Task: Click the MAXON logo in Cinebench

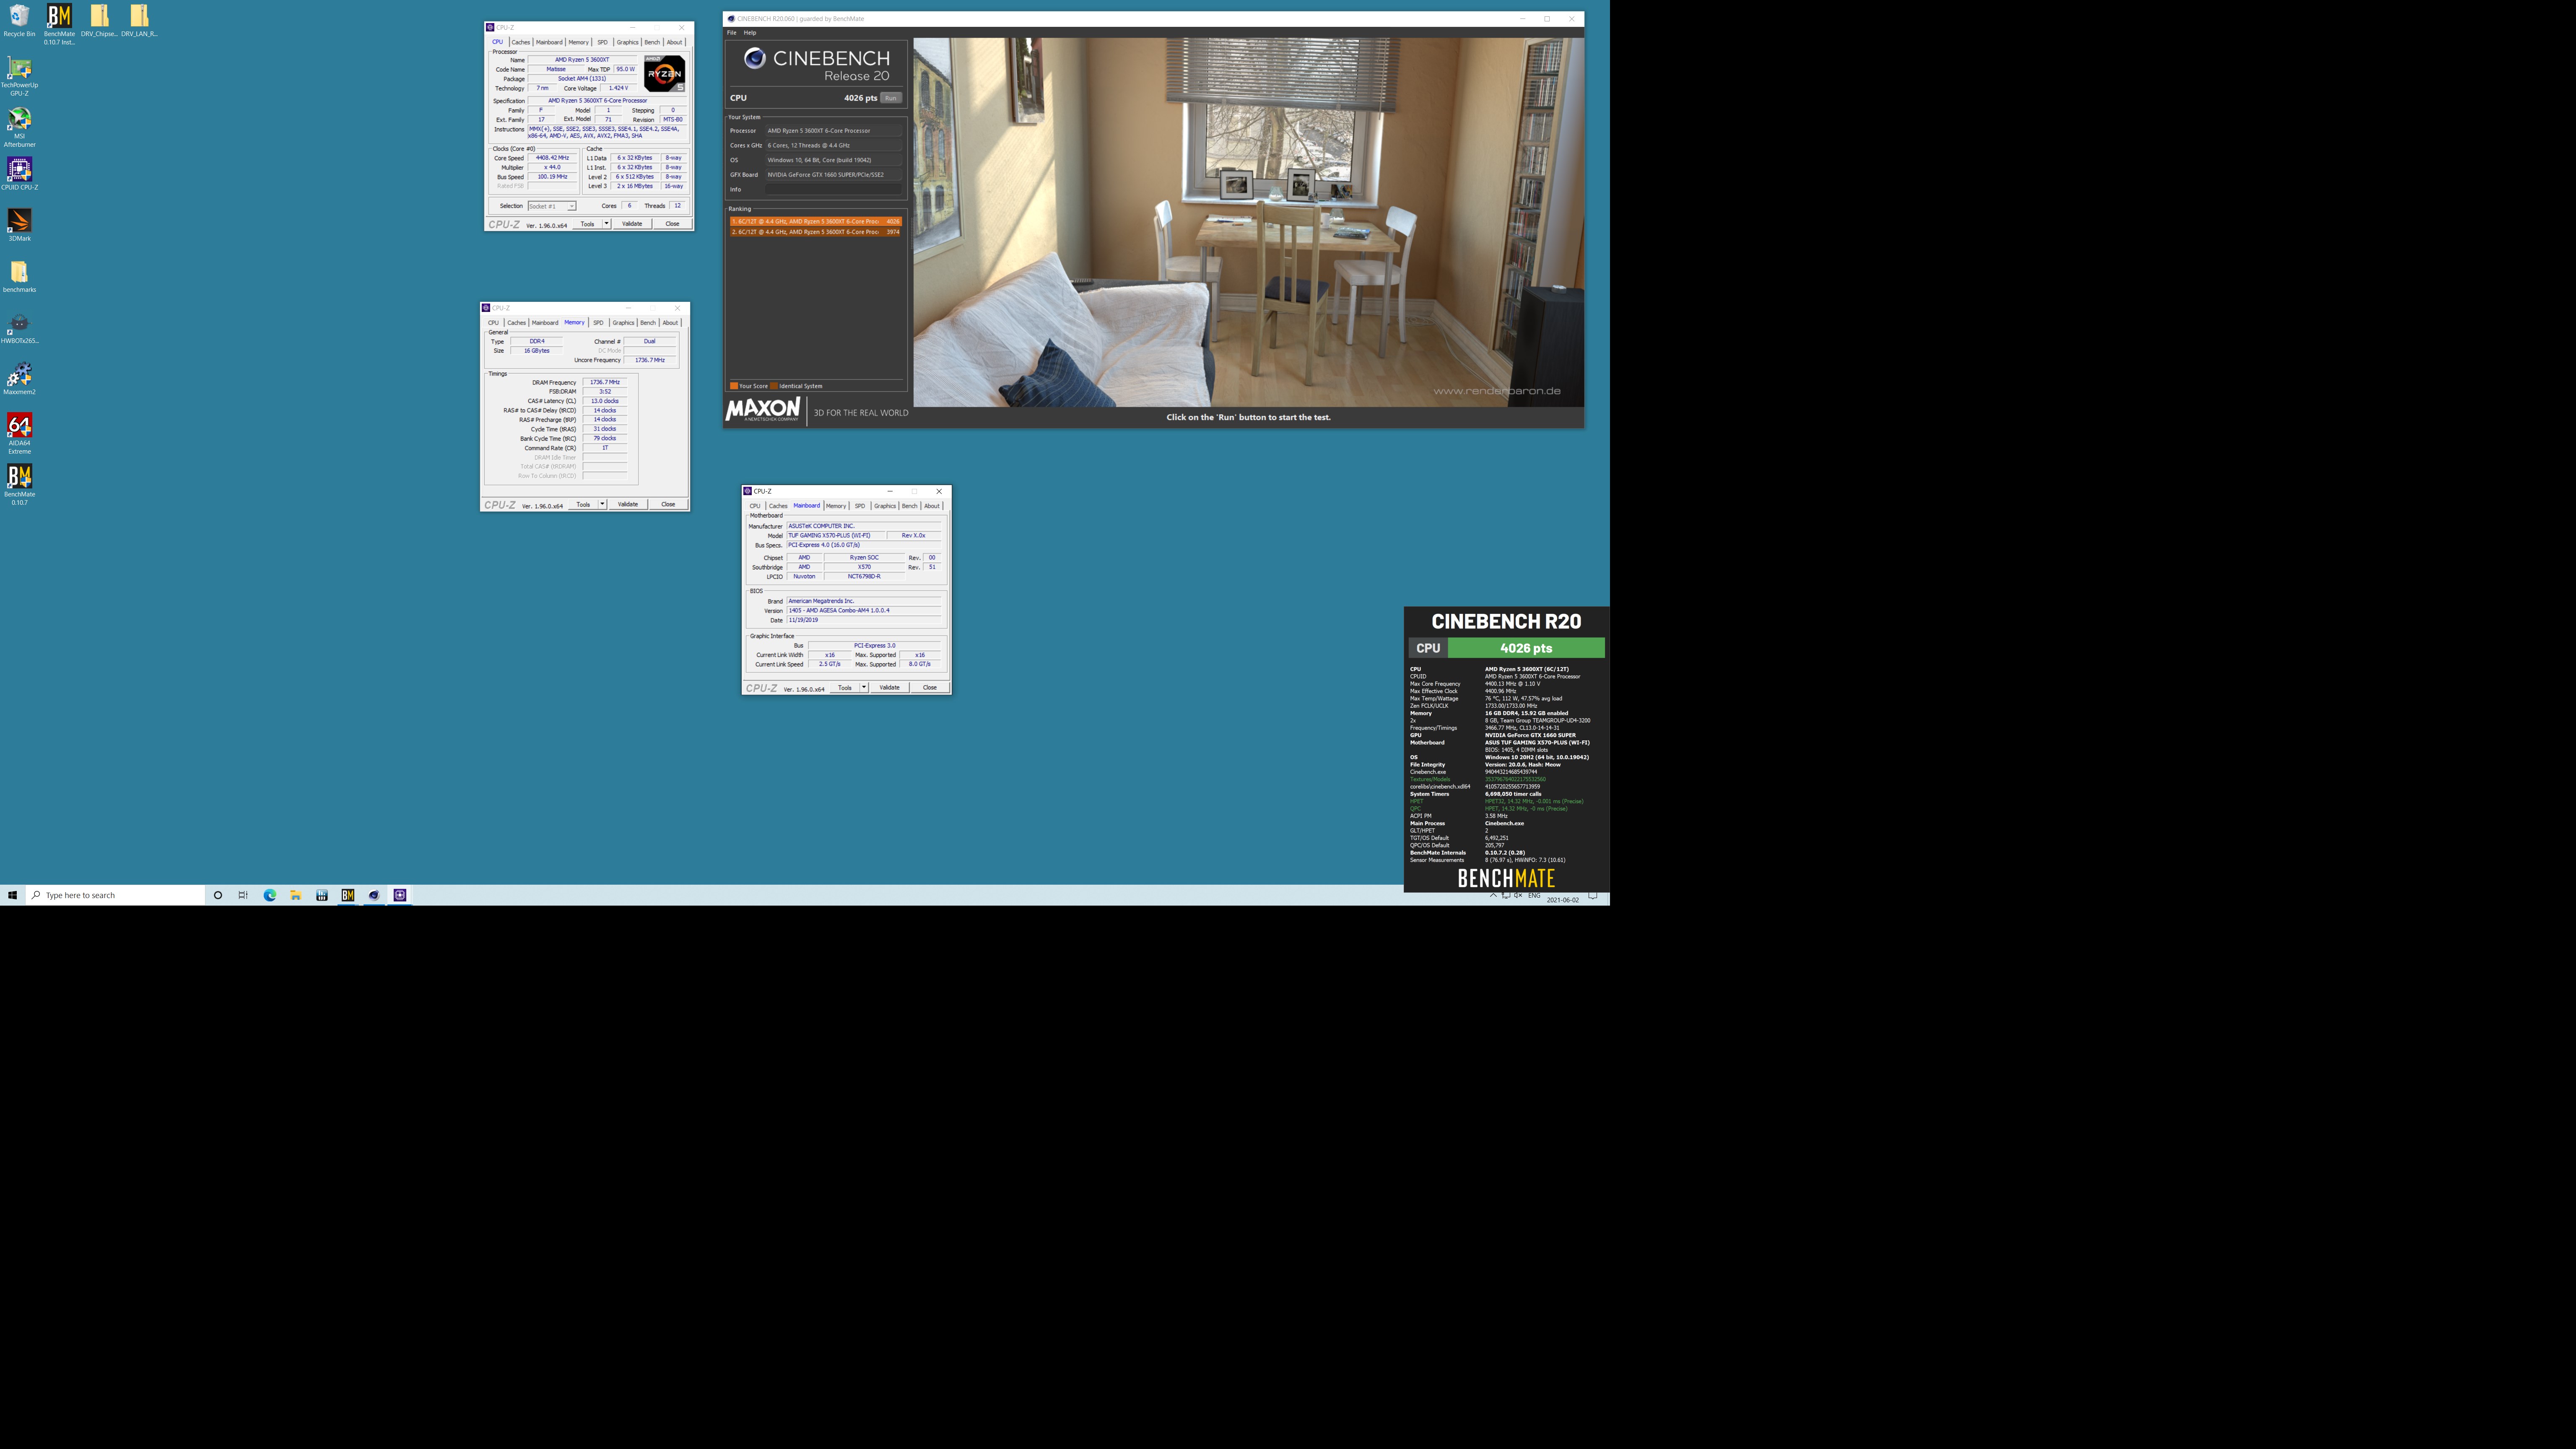Action: coord(763,410)
